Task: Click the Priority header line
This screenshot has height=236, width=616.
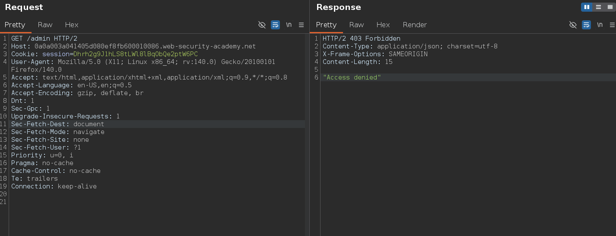Action: pyautogui.click(x=42, y=155)
